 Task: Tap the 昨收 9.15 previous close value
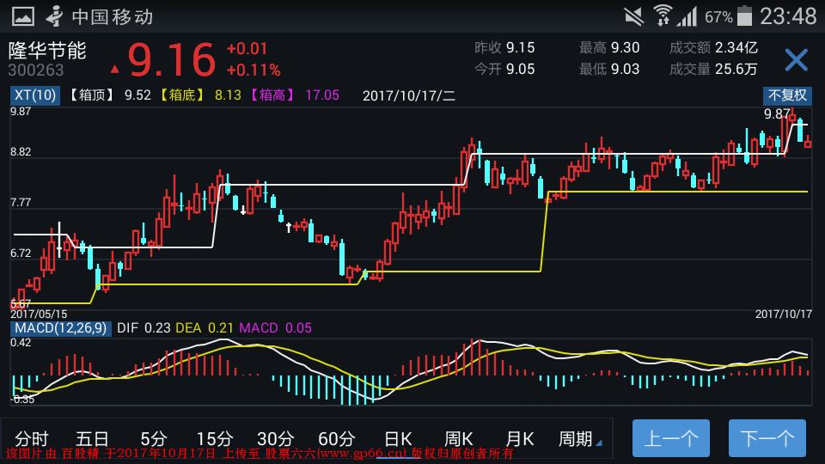pos(504,48)
